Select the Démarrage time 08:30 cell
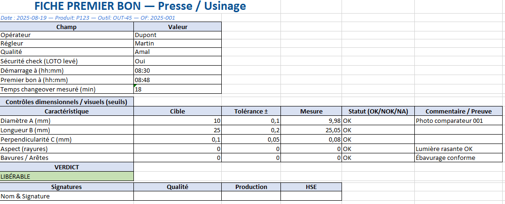The height and width of the screenshot is (204, 505). (178, 70)
